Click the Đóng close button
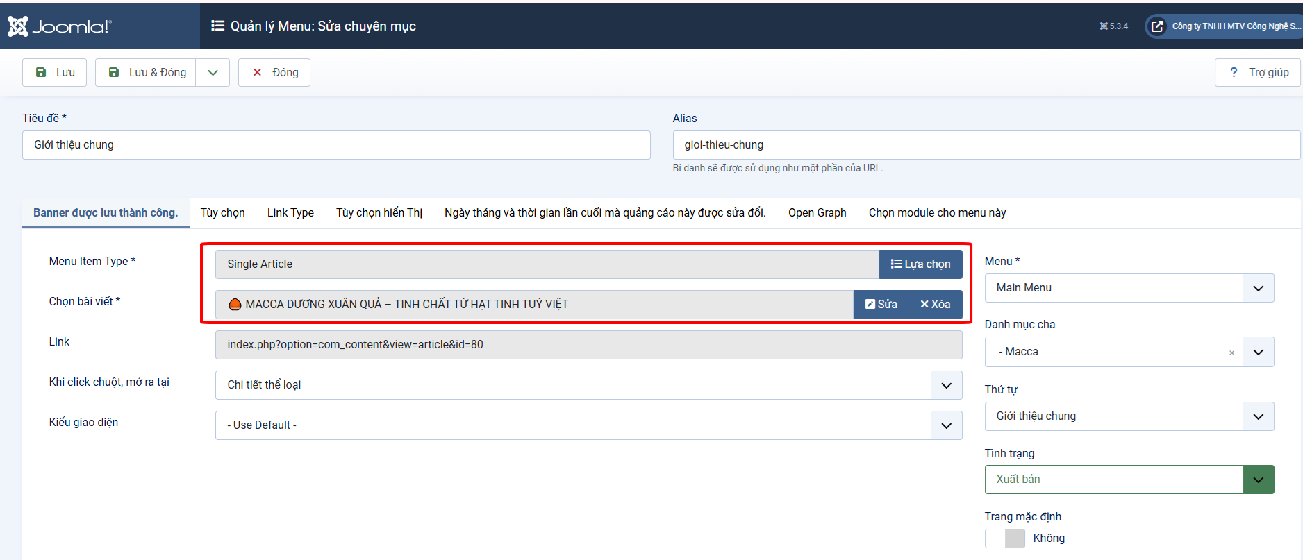The width and height of the screenshot is (1303, 560). (x=274, y=72)
